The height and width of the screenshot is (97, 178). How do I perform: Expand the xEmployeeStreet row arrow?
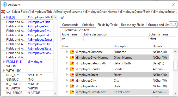point(67,75)
